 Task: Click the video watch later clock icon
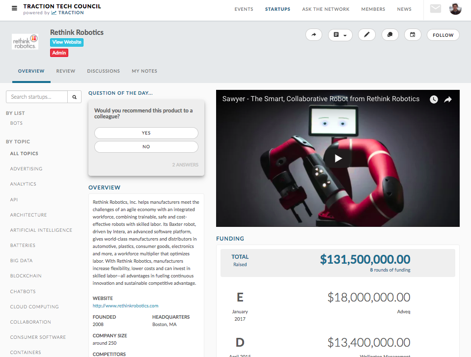tap(434, 99)
